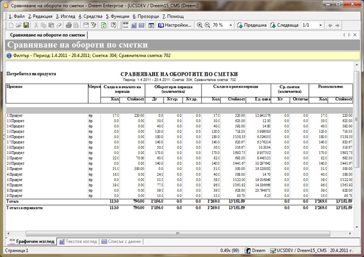Click UCSDEV / Dreem15_CMS in the status bar

[x=298, y=251]
